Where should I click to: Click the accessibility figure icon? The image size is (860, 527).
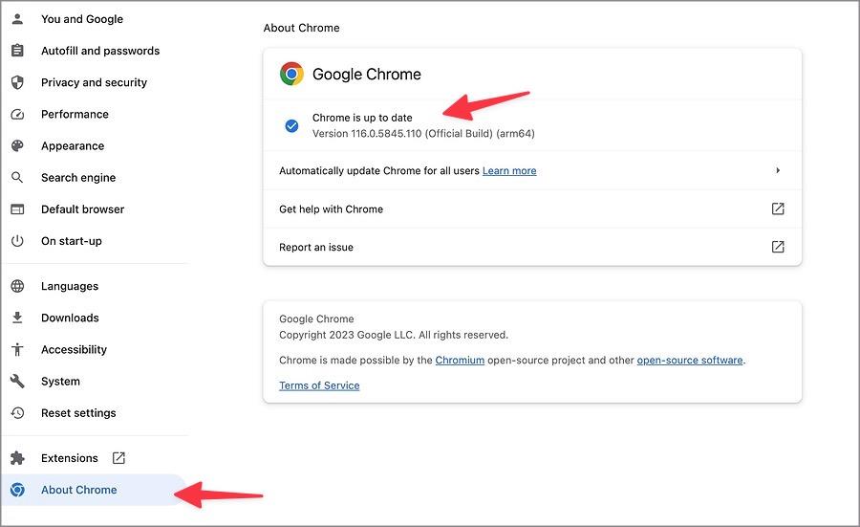pyautogui.click(x=17, y=349)
